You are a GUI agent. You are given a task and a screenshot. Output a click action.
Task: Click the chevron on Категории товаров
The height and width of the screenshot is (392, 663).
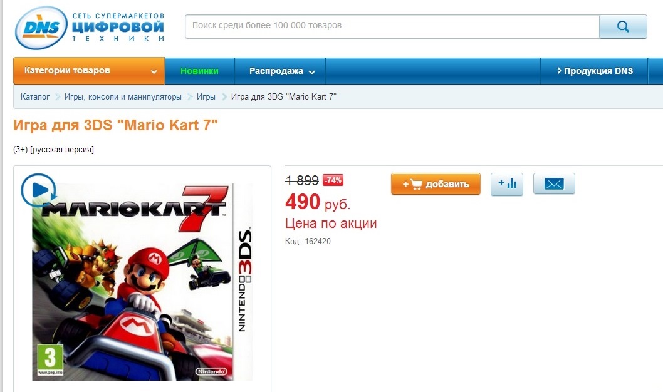[154, 71]
